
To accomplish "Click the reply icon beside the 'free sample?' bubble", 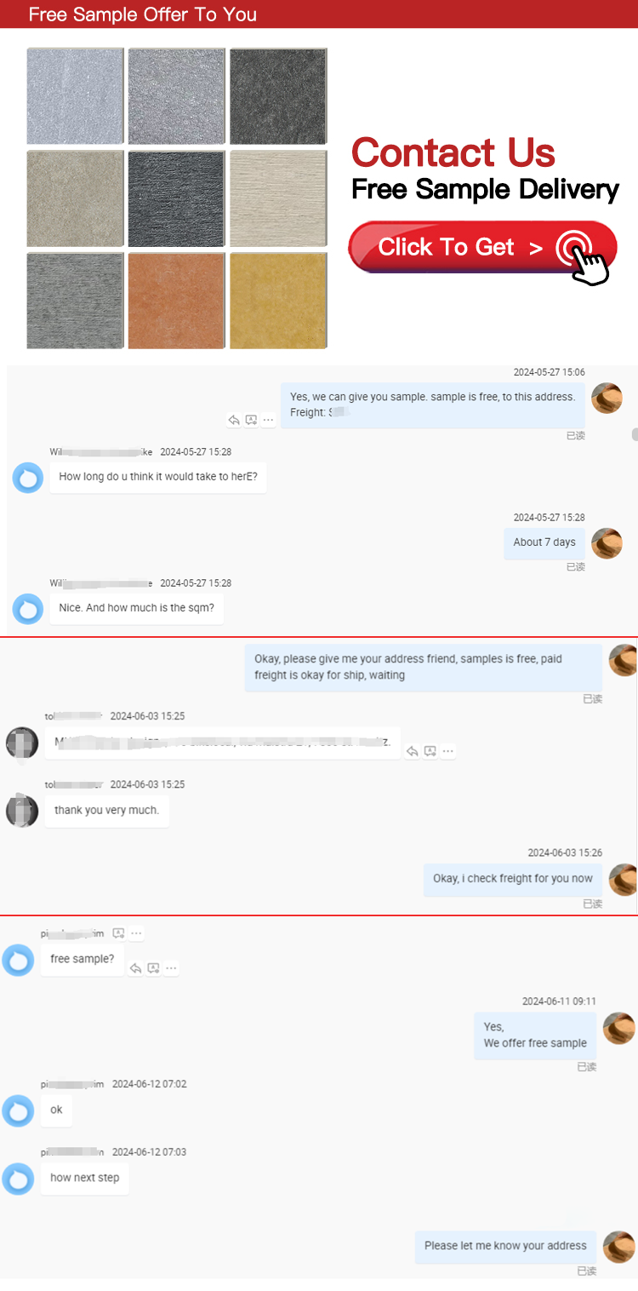I will [136, 968].
